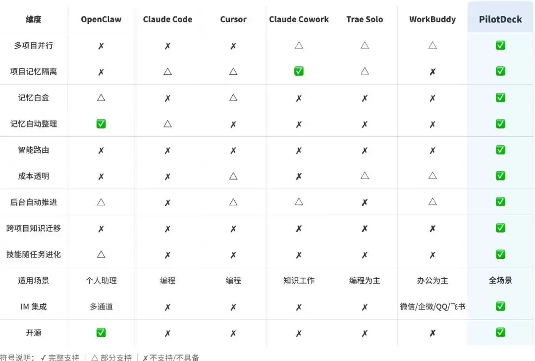
Task: Click Claude Cowork cross mark in 成本透明 row
Action: click(x=299, y=177)
